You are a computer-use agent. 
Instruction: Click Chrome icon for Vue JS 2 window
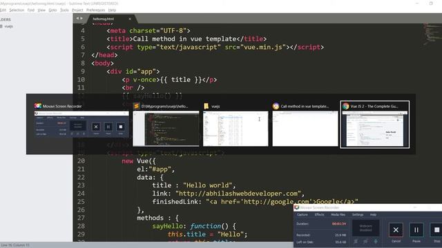345,106
